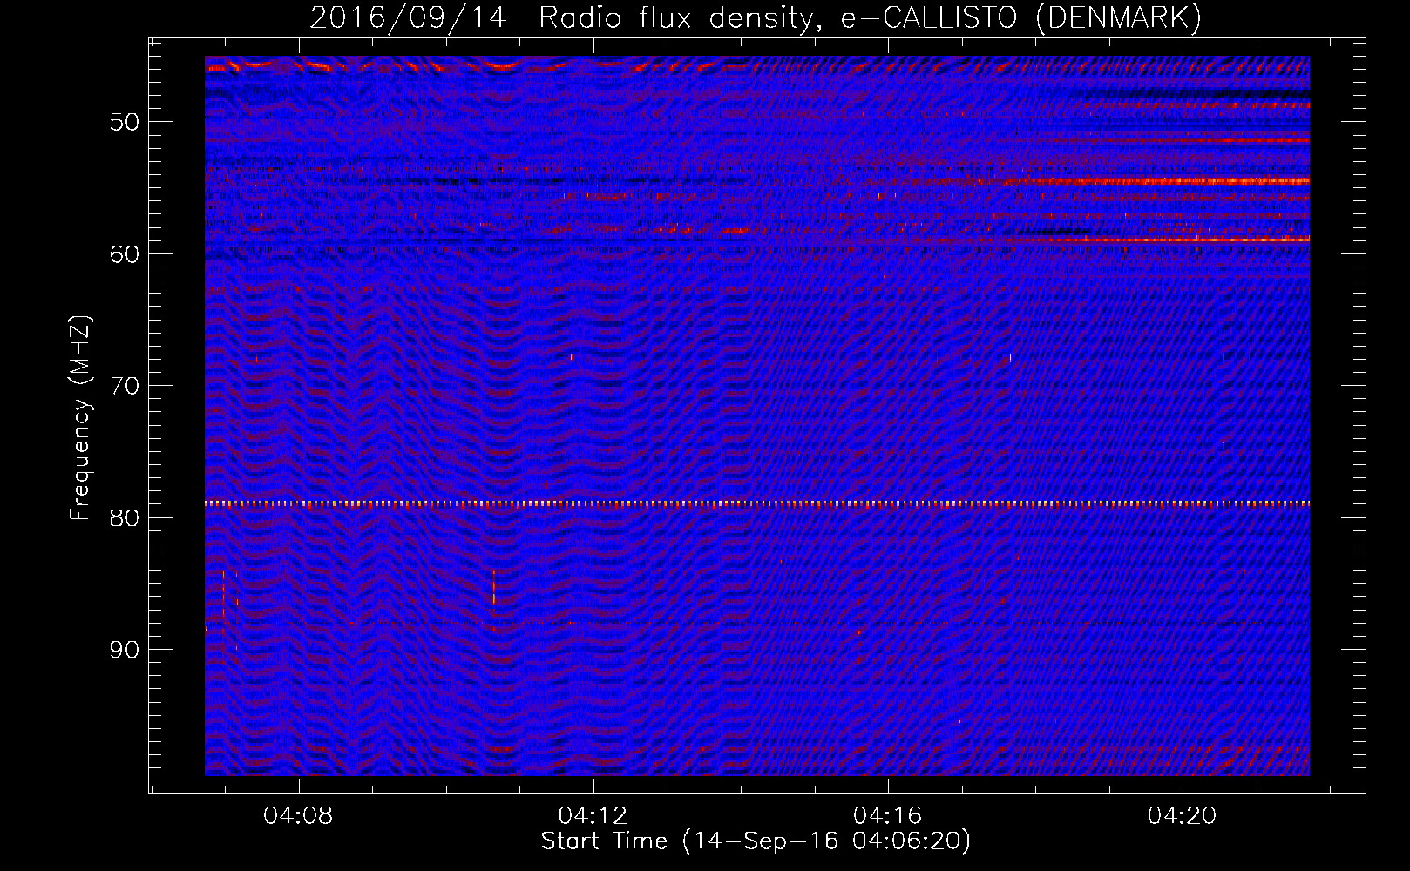Select the '04:08' time tick label
Viewport: 1410px width, 871px height.
(298, 816)
